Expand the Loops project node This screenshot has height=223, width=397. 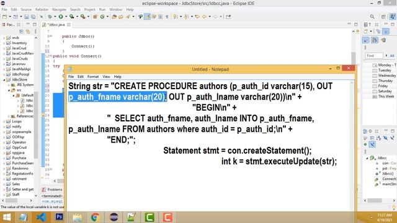click(x=4, y=121)
